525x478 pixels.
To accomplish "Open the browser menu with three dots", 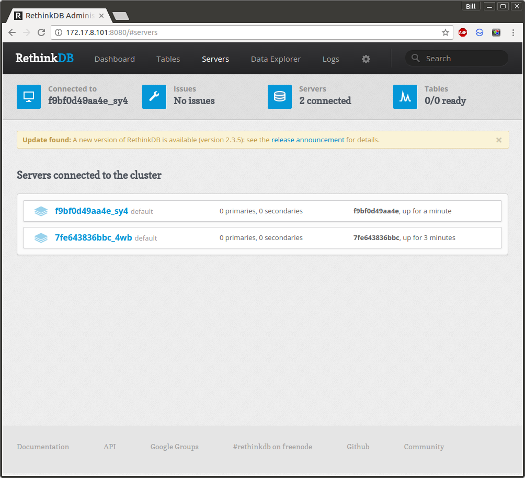I will click(x=513, y=32).
